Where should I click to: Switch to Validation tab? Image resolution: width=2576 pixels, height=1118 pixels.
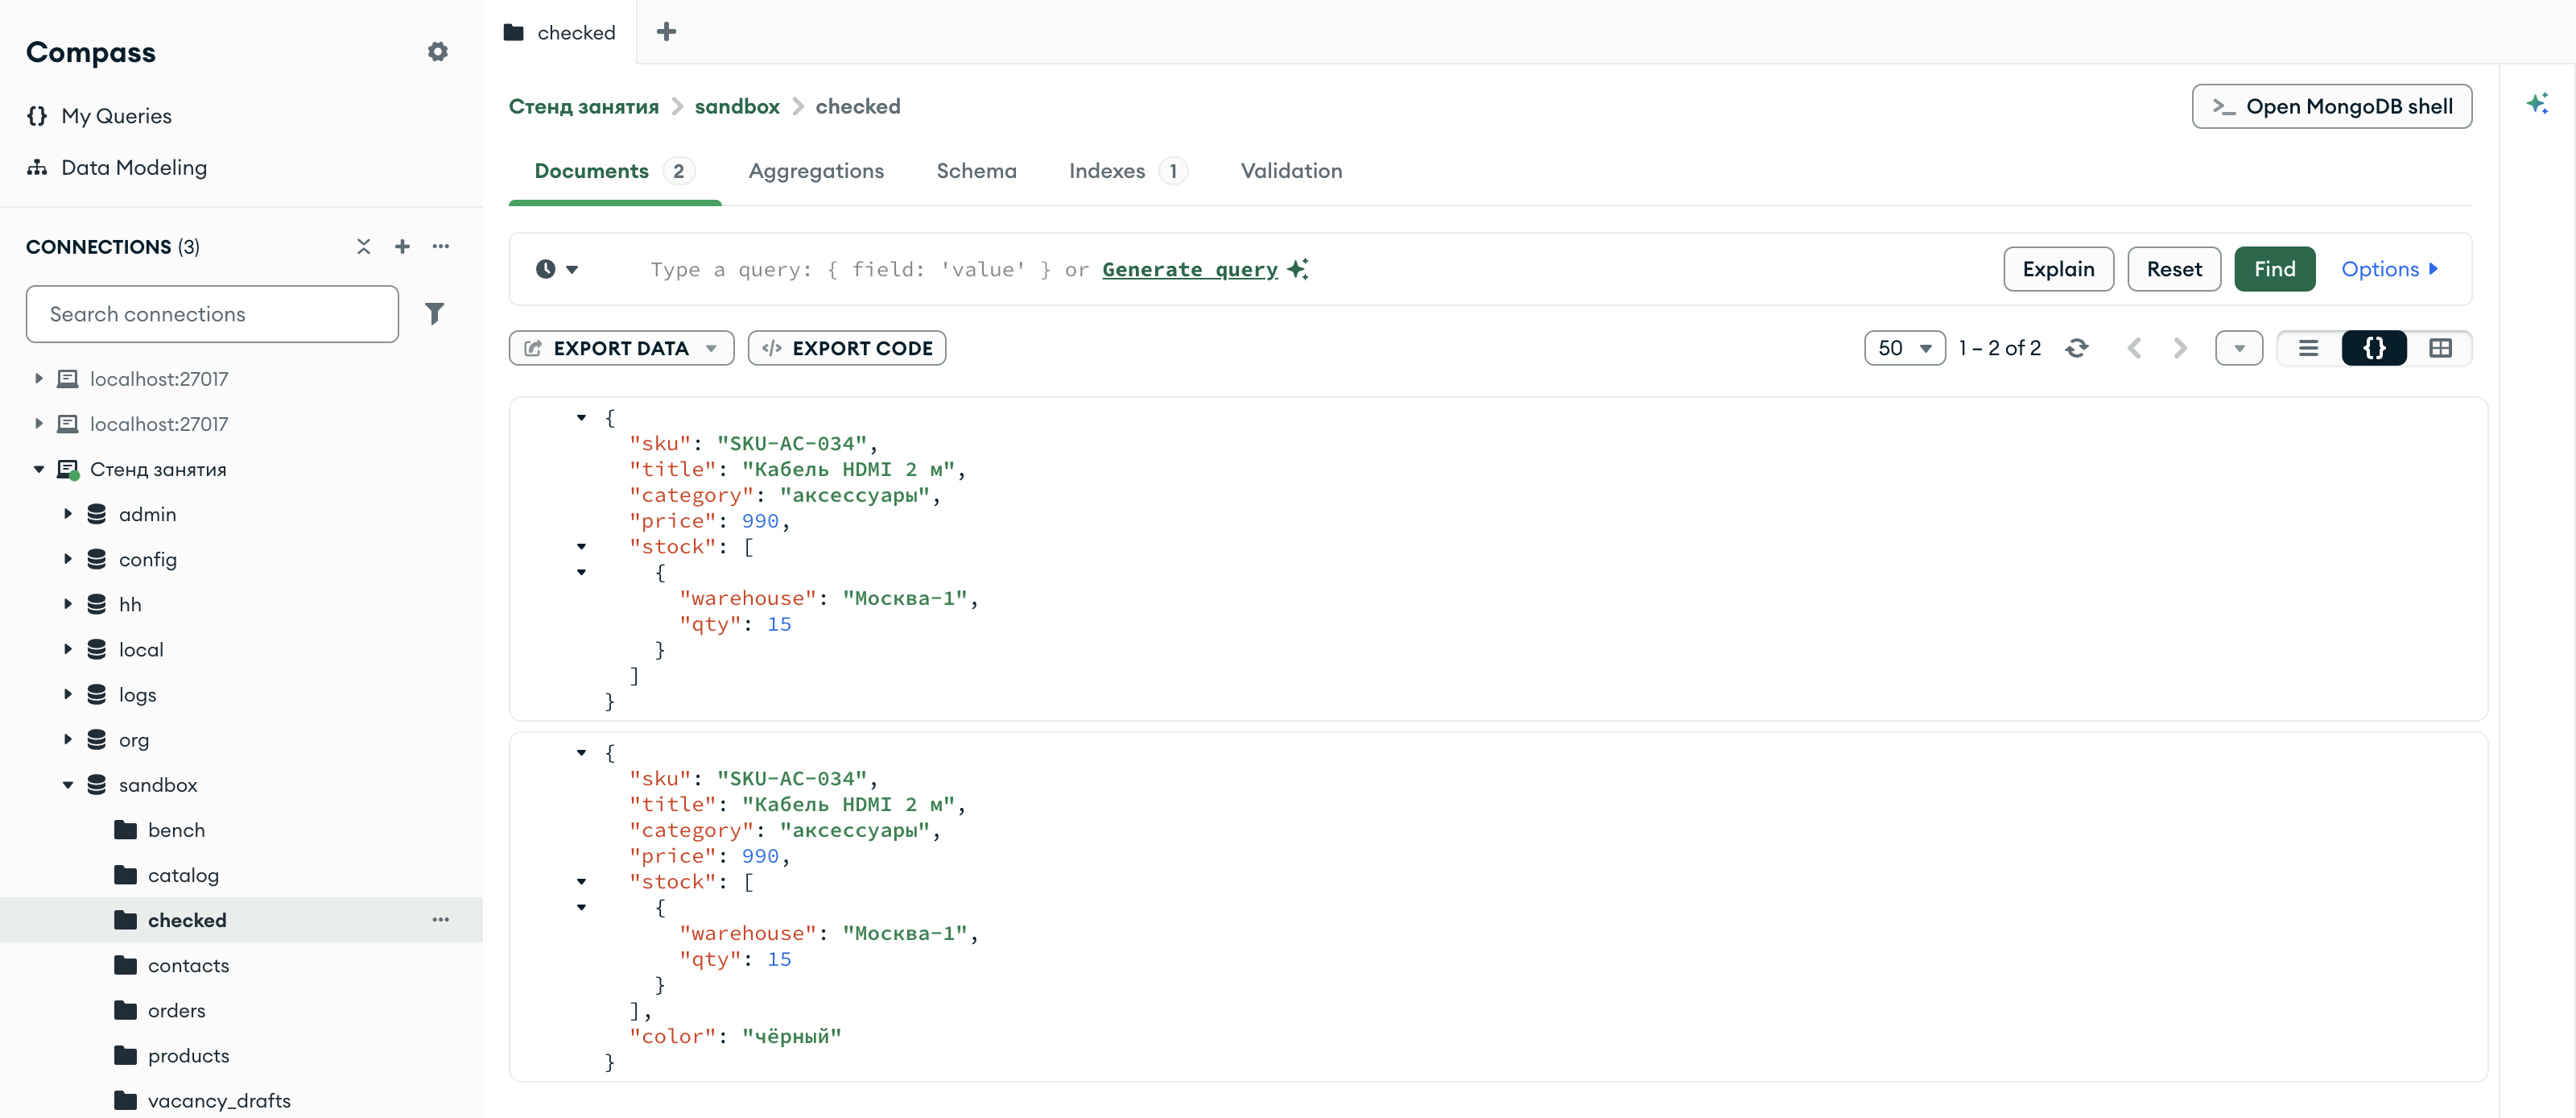(1291, 171)
